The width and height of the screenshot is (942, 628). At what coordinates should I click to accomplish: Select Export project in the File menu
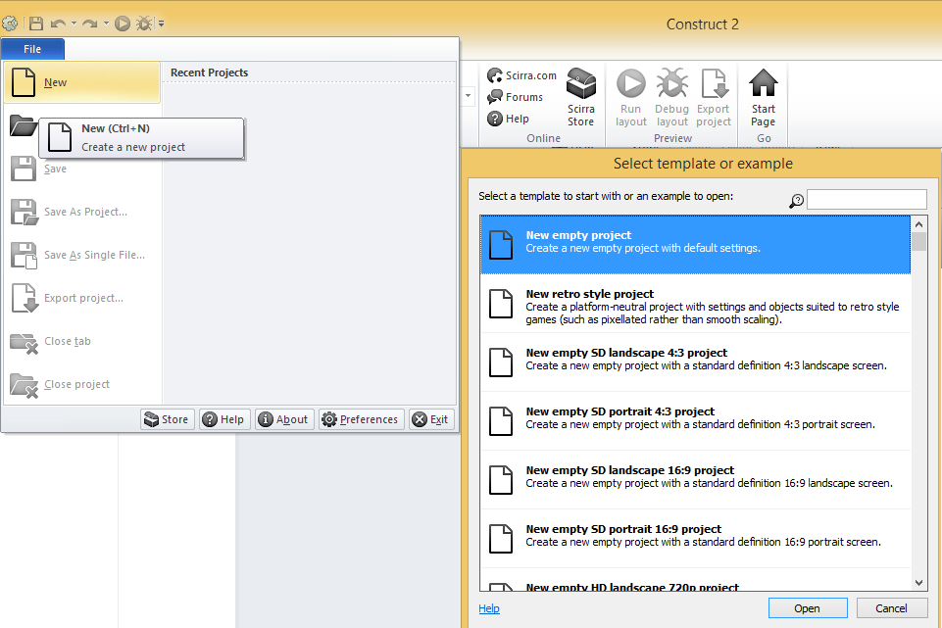click(82, 299)
